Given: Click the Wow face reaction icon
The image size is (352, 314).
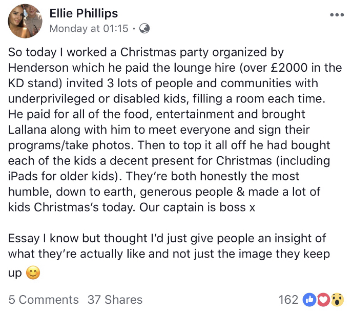Looking at the screenshot, I should click(x=337, y=300).
